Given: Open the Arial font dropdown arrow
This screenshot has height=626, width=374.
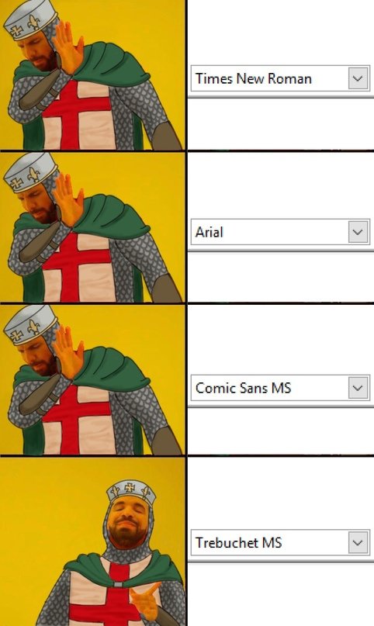Looking at the screenshot, I should pyautogui.click(x=358, y=232).
